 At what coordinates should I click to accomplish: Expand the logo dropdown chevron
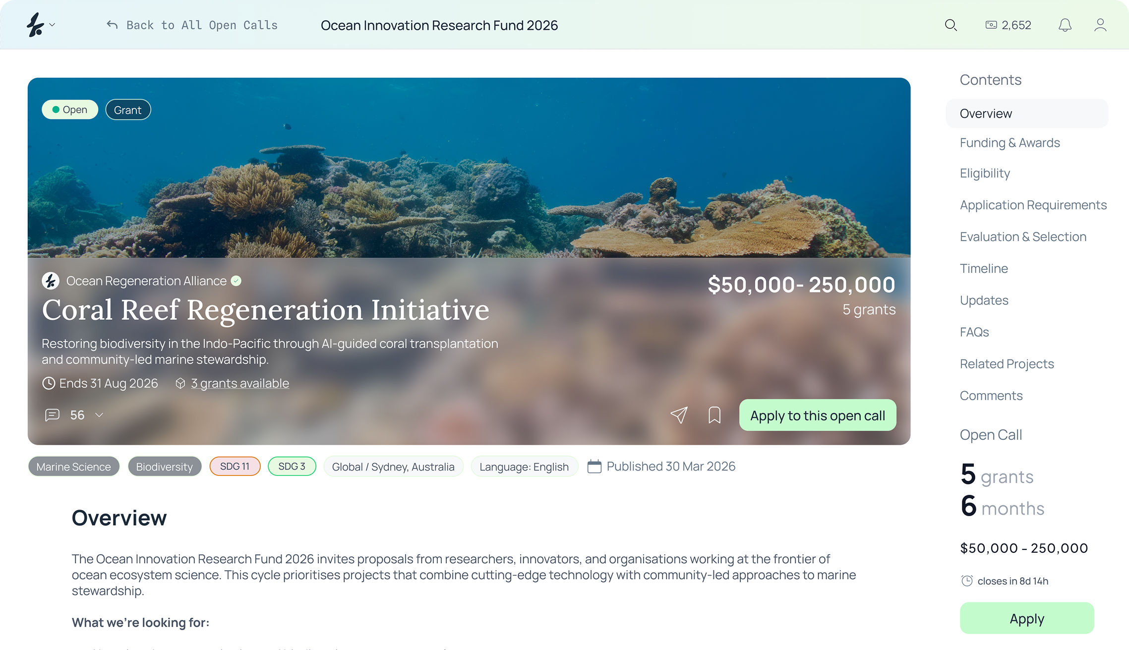point(52,25)
